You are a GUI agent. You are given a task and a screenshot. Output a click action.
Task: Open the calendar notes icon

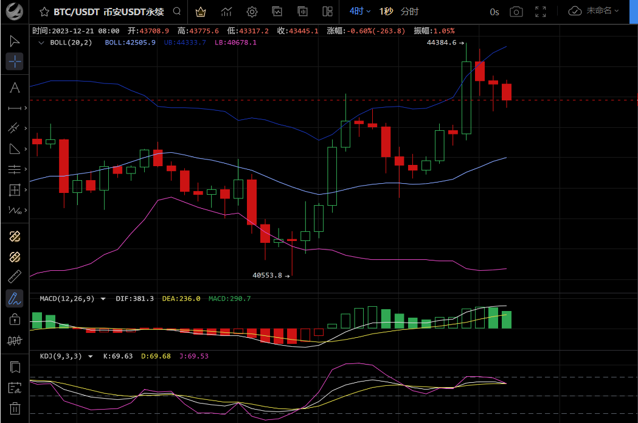point(15,388)
